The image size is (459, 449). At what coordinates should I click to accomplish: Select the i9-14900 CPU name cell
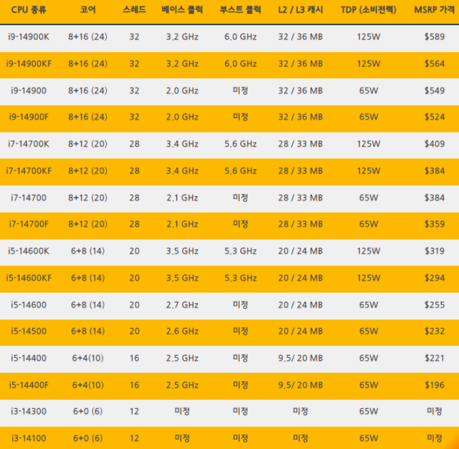coord(28,90)
